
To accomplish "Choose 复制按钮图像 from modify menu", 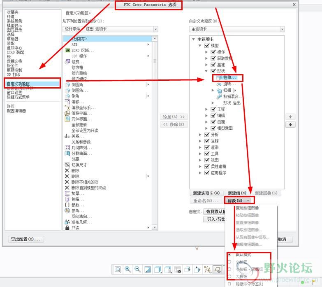I will 247,208.
